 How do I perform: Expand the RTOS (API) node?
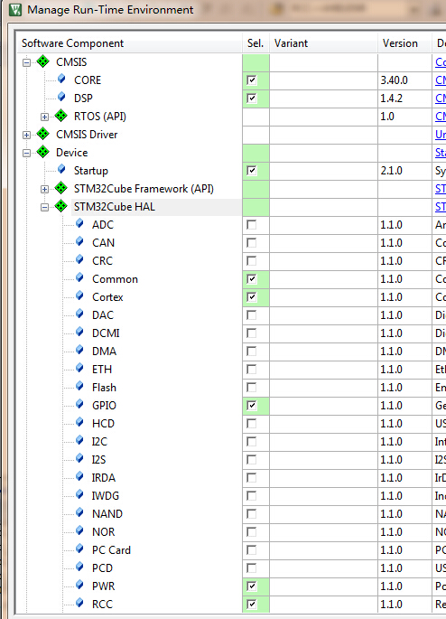(x=44, y=117)
